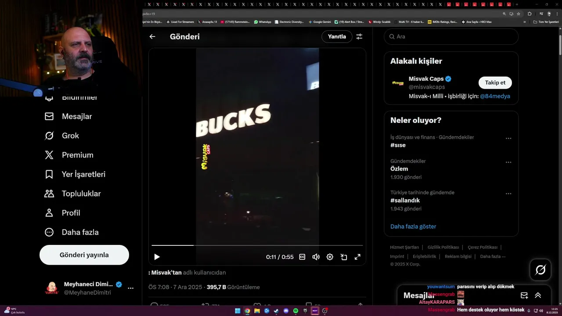Open Steam from the taskbar
This screenshot has height=316, width=562.
276,311
